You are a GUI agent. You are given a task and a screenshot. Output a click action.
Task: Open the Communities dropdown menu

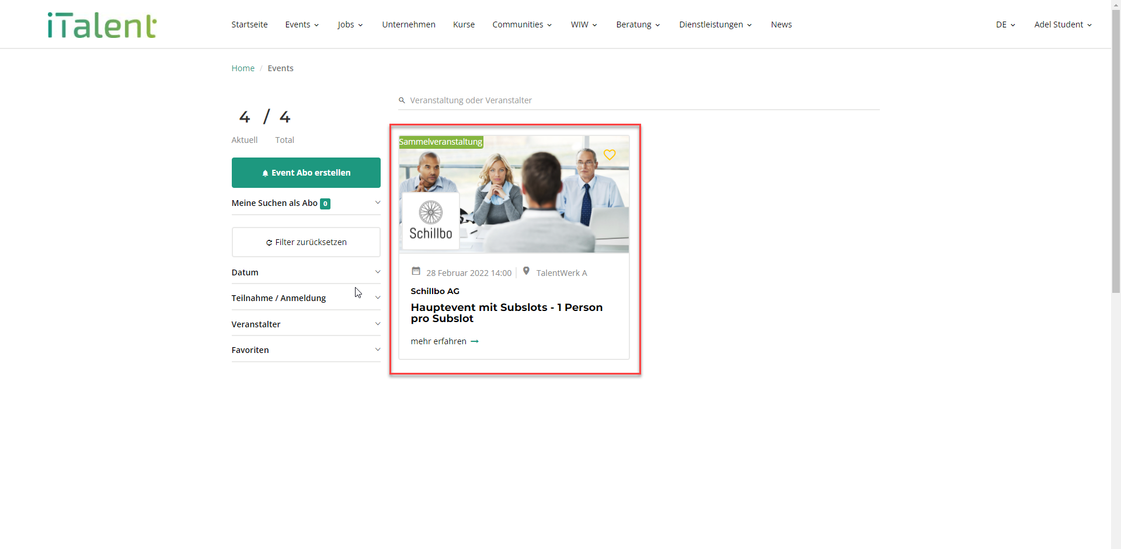pyautogui.click(x=522, y=25)
